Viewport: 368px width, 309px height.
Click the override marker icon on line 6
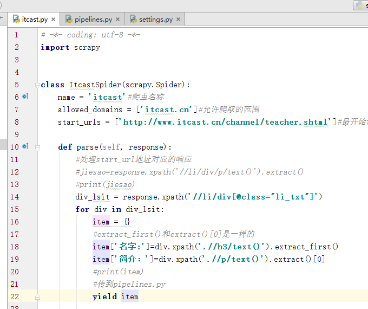tap(25, 96)
